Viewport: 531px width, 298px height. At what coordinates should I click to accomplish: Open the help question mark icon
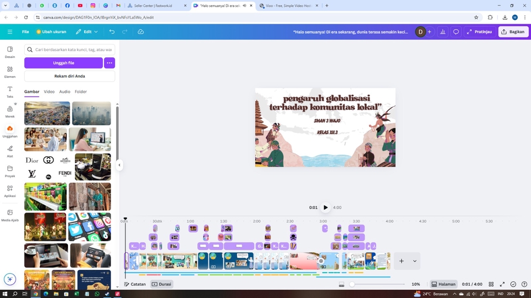[524, 284]
